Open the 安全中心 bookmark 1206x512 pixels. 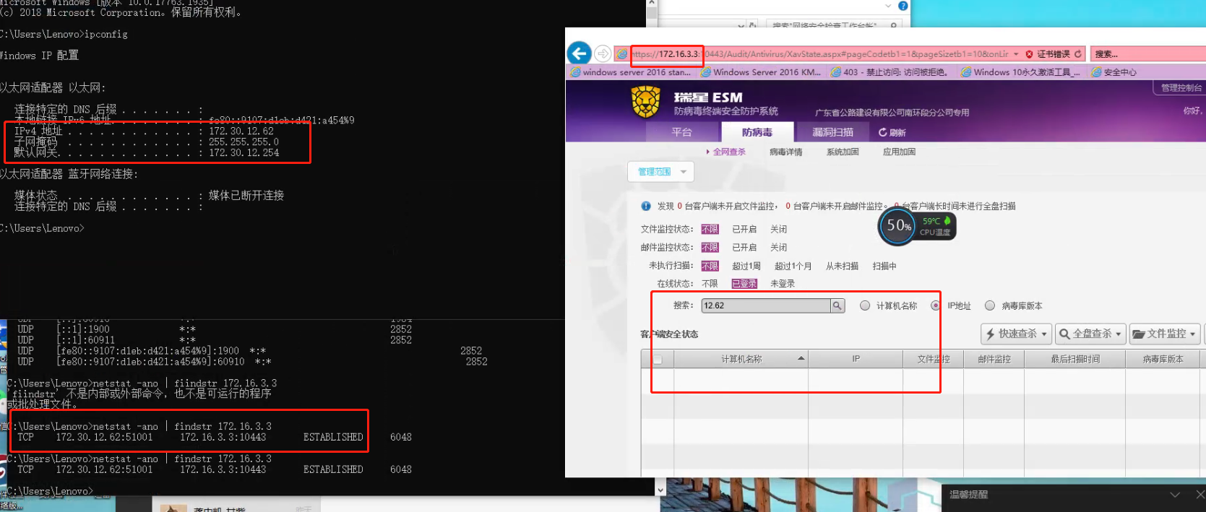[1114, 72]
